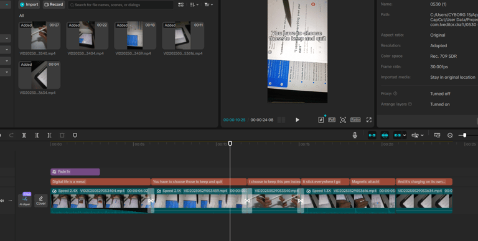Open the media sort order dropdown
This screenshot has width=478, height=241.
(x=194, y=4)
